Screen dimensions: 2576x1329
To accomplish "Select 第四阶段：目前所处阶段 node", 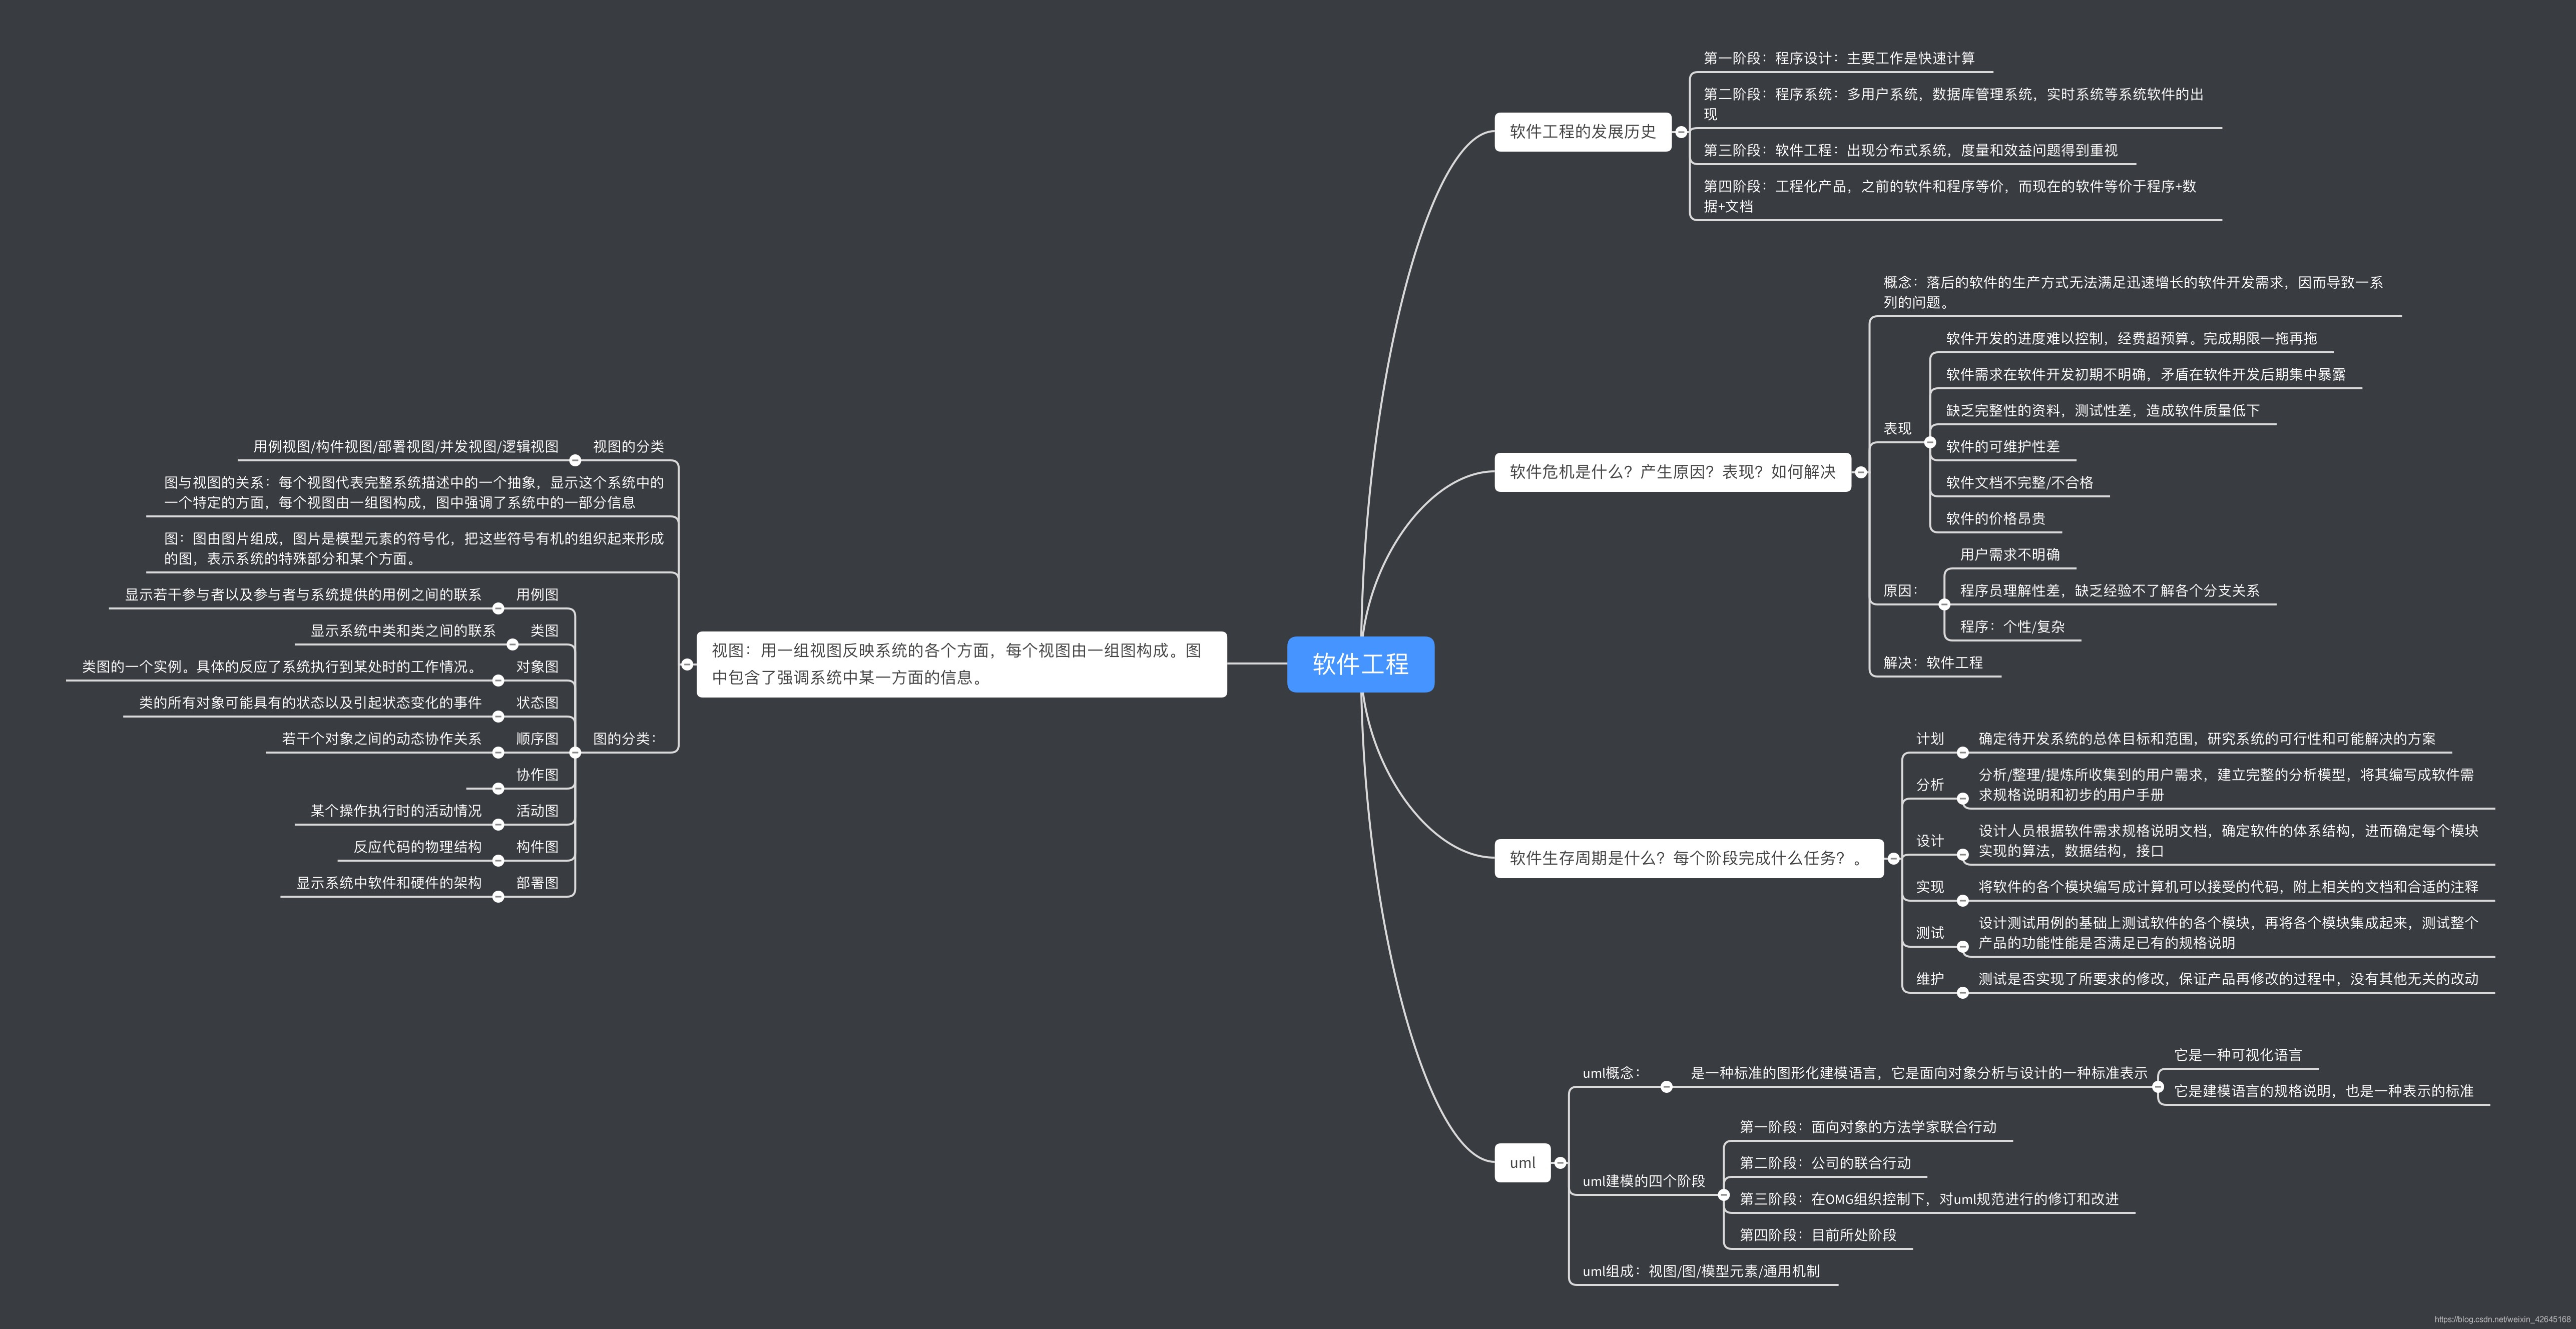I will pyautogui.click(x=1817, y=1235).
